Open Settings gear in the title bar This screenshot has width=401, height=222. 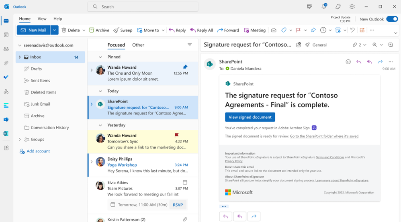point(352,6)
